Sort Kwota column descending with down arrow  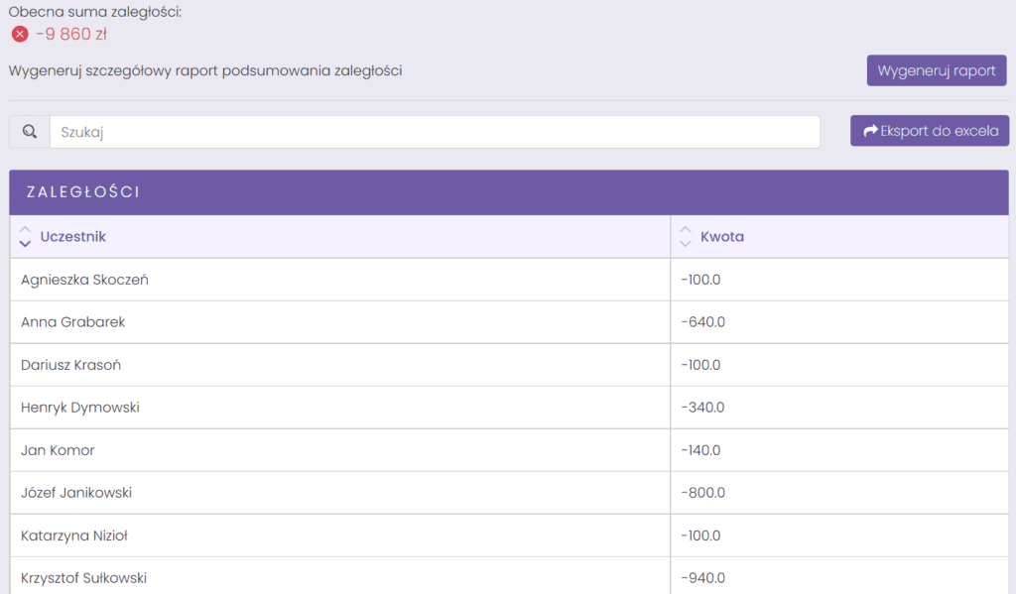pos(685,244)
